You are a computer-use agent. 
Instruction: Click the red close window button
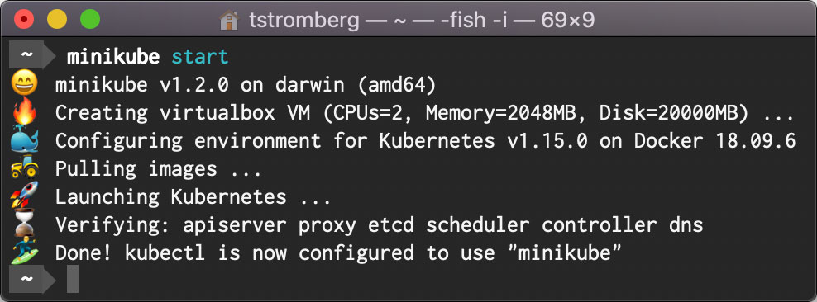pos(24,20)
